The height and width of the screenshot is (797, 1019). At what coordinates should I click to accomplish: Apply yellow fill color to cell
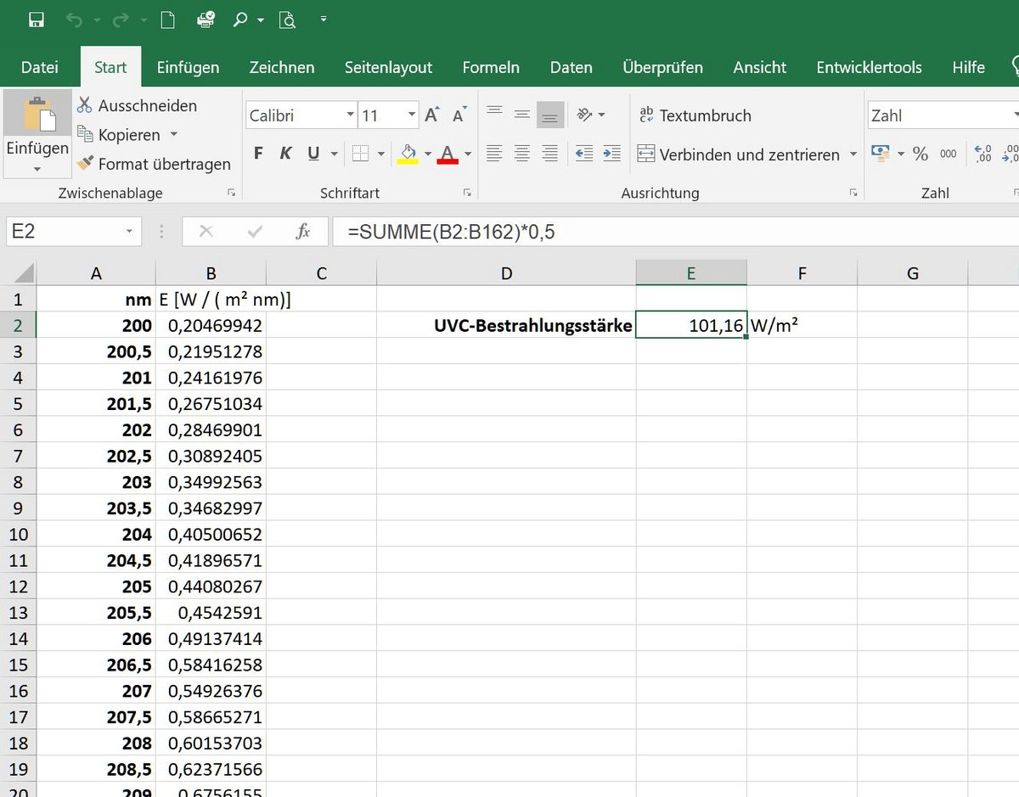[408, 154]
